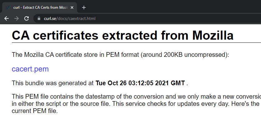Open a new tab with the plus icon
The width and height of the screenshot is (261, 118).
pos(84,7)
